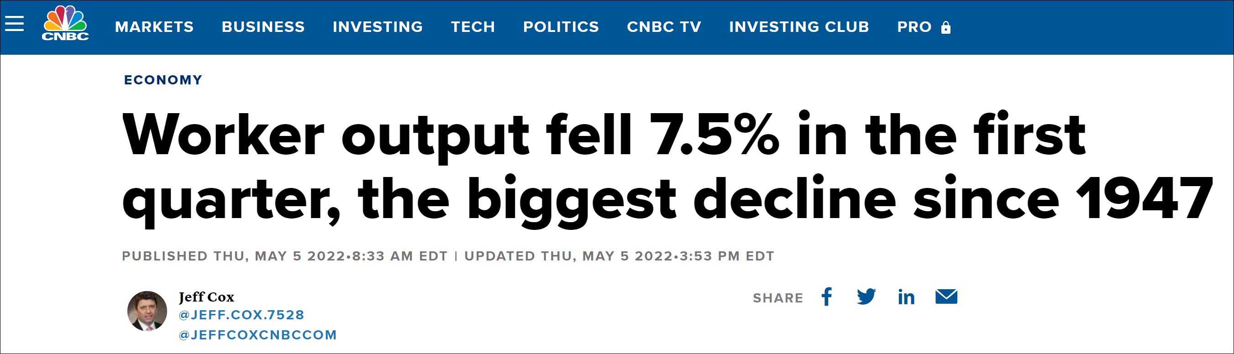Visit the Investing Club section
The width and height of the screenshot is (1234, 354).
799,27
